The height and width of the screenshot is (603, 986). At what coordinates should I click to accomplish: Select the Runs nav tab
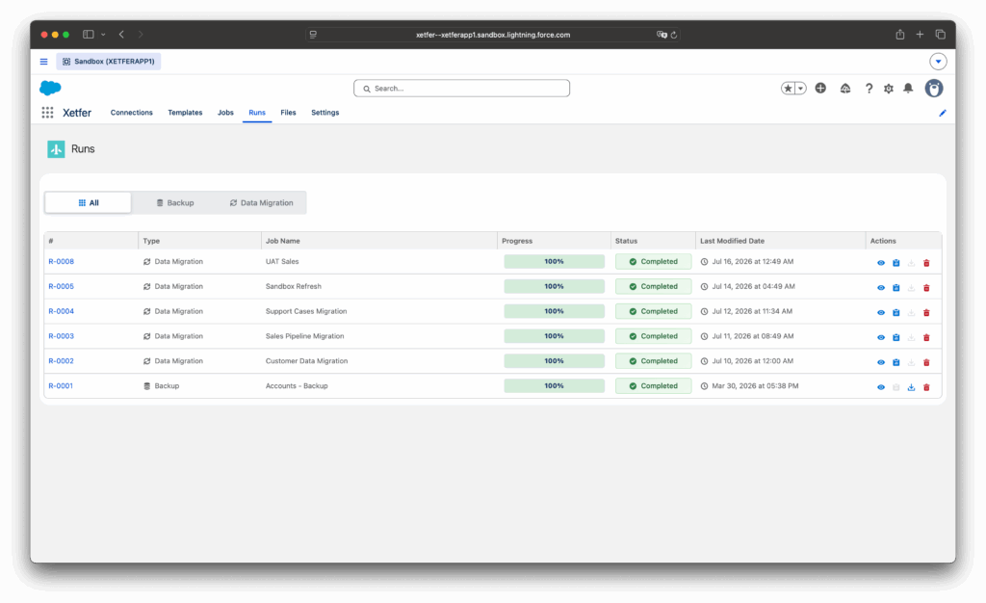click(256, 113)
